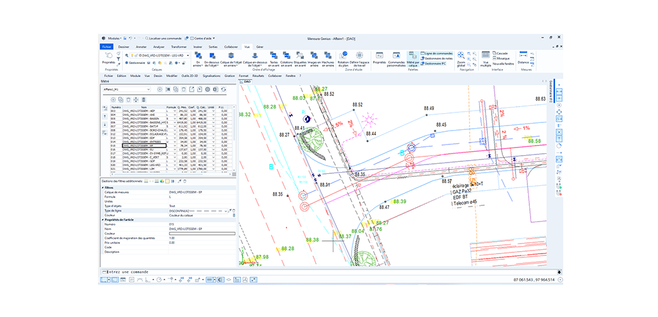Toggle Gestionnaire de notes palette
The width and height of the screenshot is (658, 317).
[x=436, y=58]
